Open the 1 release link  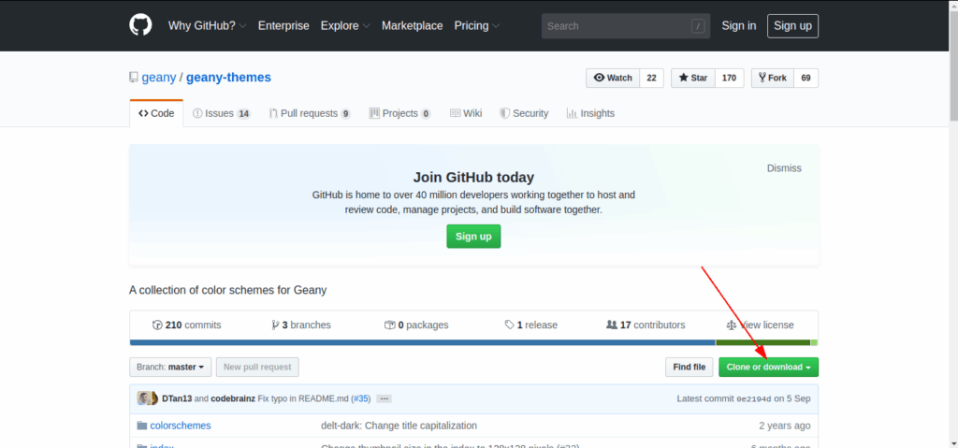pos(531,325)
